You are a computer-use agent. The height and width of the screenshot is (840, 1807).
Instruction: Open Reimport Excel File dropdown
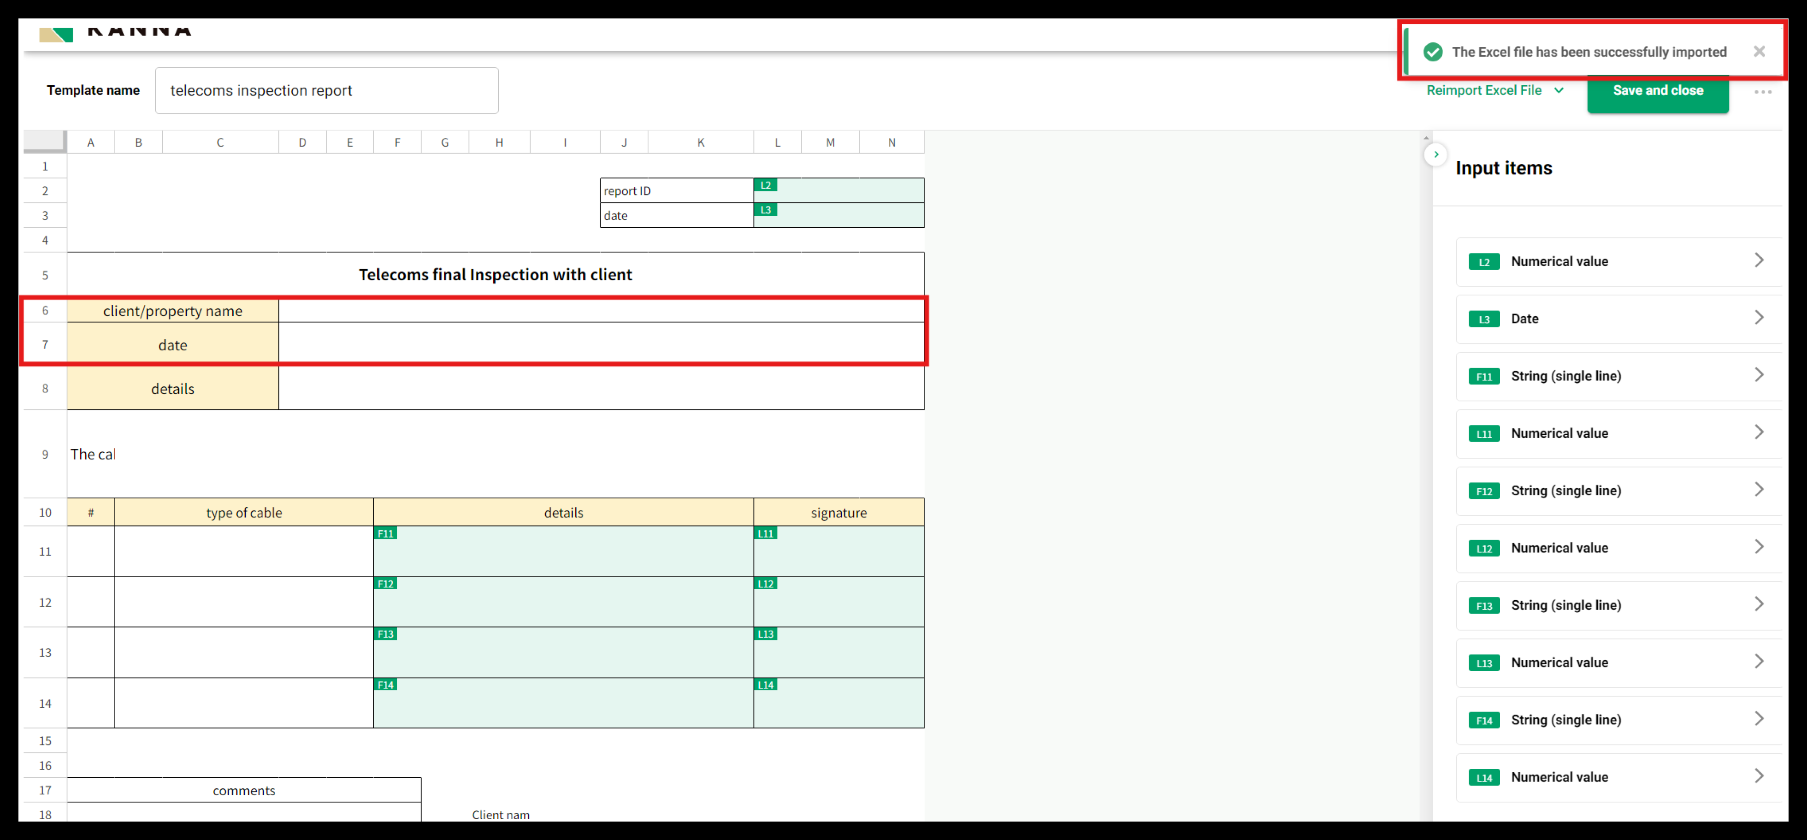pos(1494,90)
